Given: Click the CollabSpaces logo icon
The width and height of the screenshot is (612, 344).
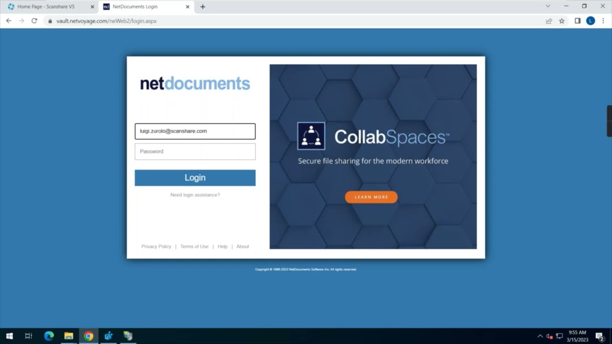Looking at the screenshot, I should click(x=311, y=136).
